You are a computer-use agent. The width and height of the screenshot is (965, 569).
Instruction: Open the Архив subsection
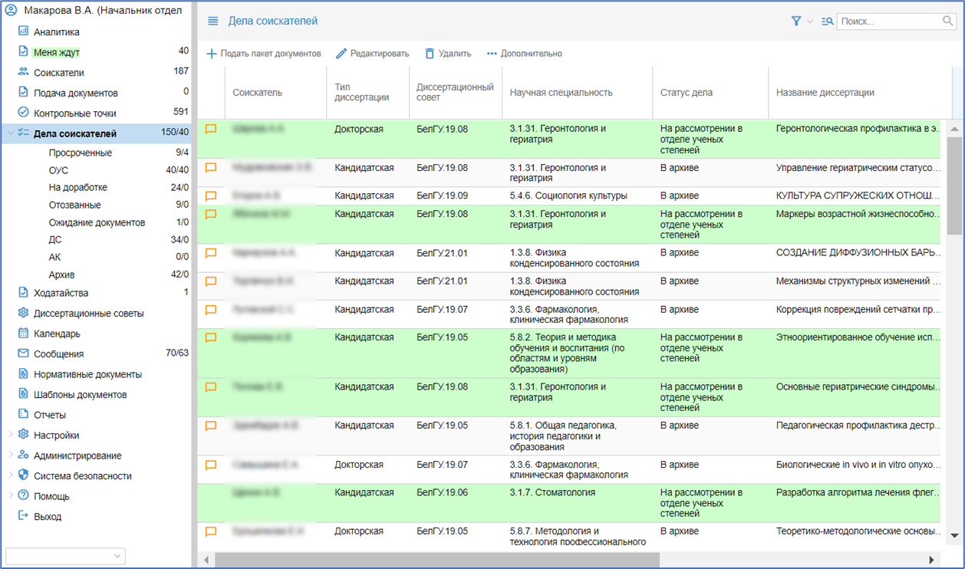click(61, 275)
